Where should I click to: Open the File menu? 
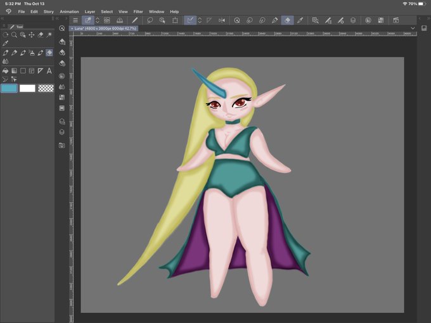[x=22, y=11]
